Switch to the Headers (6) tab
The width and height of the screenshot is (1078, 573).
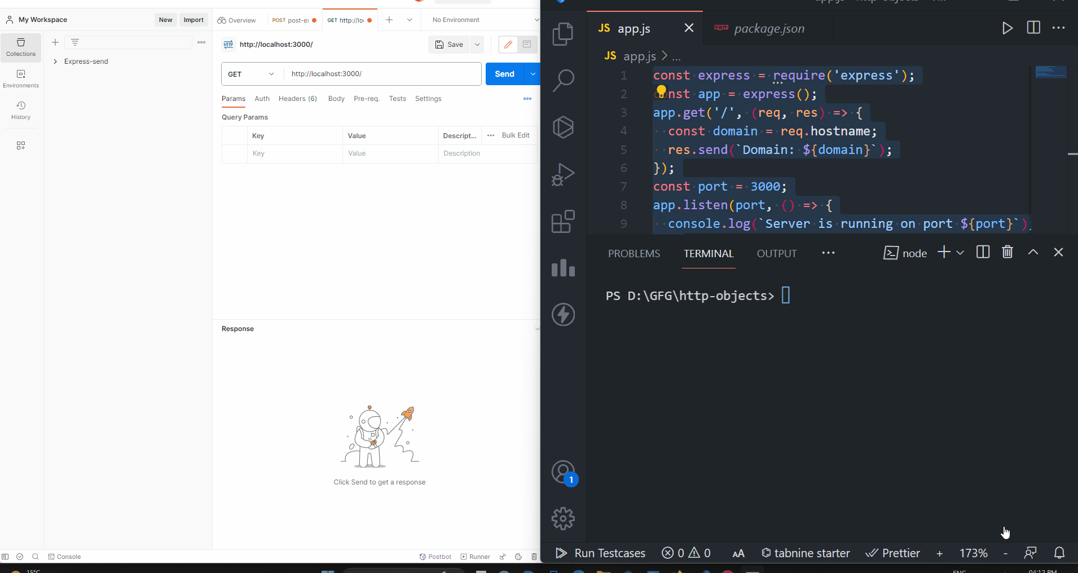click(x=298, y=99)
